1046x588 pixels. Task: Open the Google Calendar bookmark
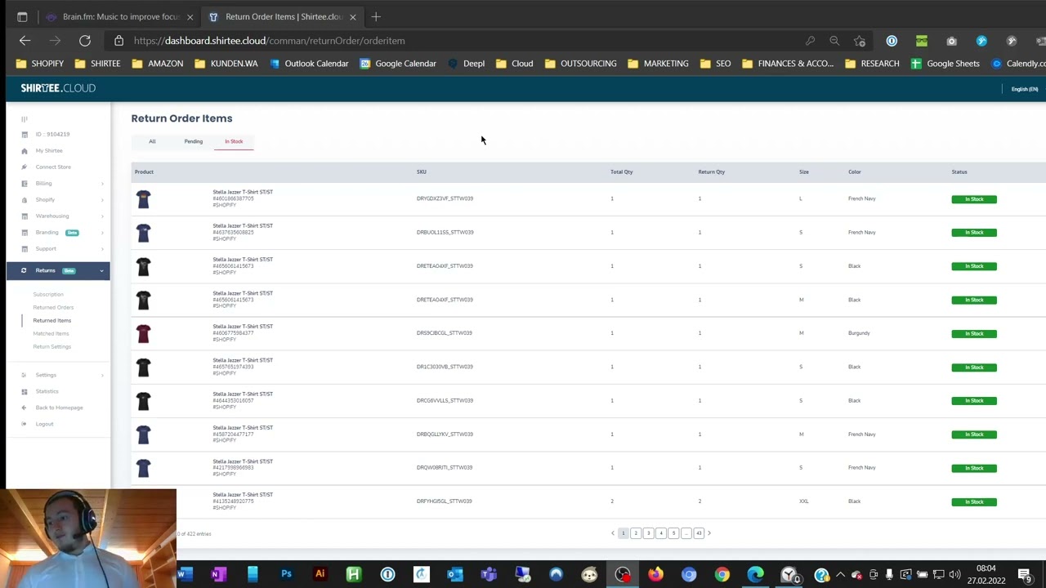pyautogui.click(x=398, y=64)
